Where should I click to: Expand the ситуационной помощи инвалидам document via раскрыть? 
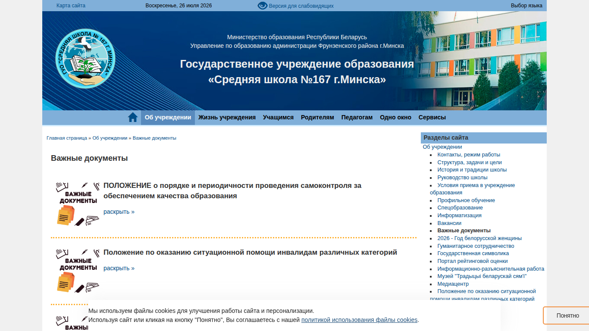tap(119, 268)
